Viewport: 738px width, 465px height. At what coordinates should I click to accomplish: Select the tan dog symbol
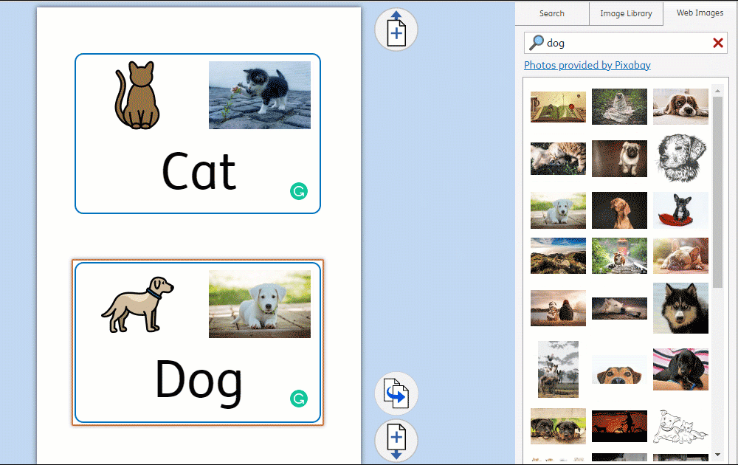pyautogui.click(x=138, y=304)
